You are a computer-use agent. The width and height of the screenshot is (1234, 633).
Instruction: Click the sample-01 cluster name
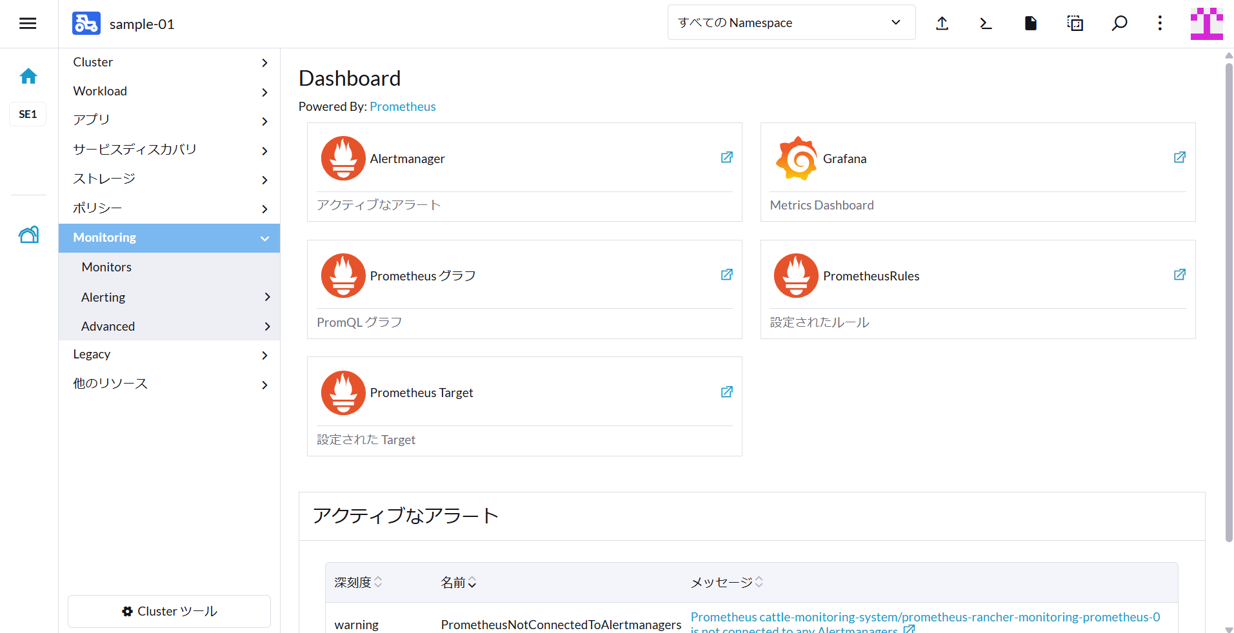(x=142, y=24)
